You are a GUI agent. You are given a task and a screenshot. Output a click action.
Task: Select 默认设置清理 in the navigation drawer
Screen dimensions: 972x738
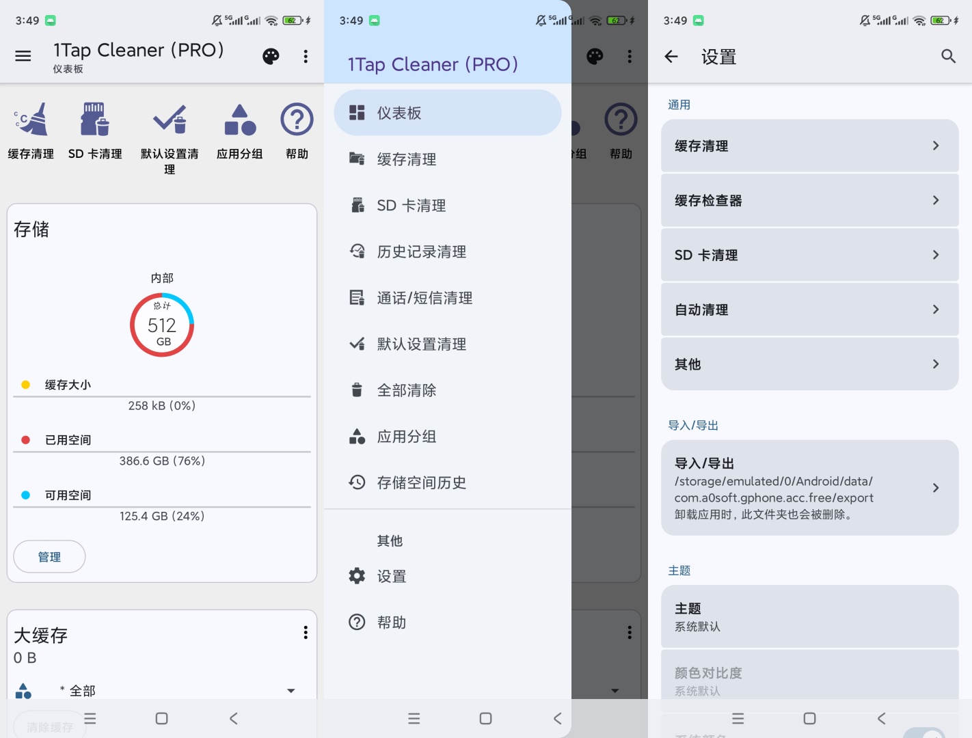(448, 344)
